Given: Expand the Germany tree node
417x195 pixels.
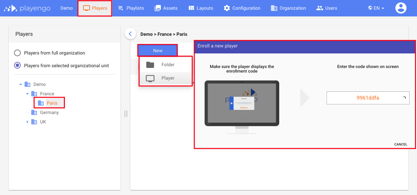Looking at the screenshot, I should tap(27, 112).
